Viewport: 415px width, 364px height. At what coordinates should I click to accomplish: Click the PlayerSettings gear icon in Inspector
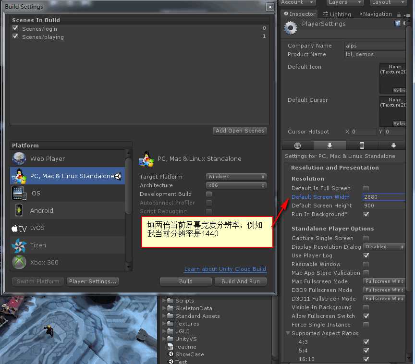click(290, 27)
